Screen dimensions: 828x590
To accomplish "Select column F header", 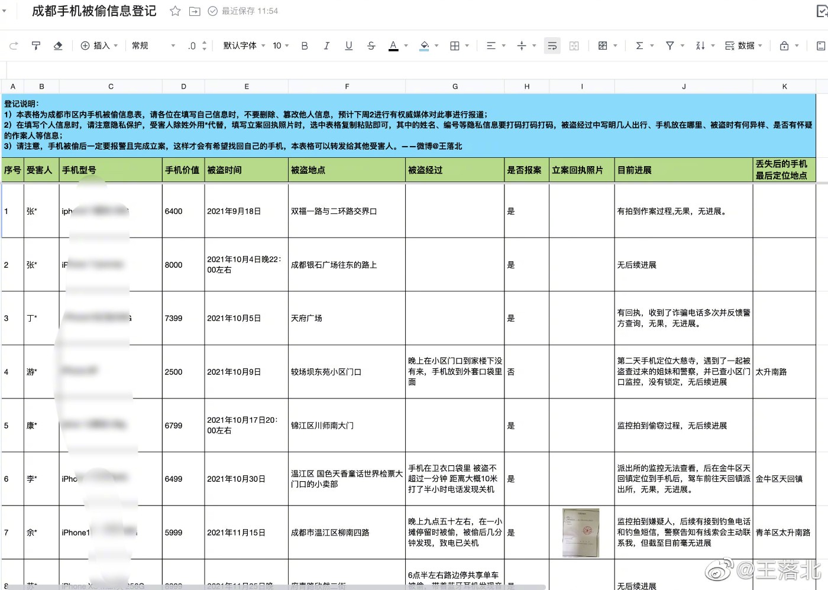I will click(347, 86).
